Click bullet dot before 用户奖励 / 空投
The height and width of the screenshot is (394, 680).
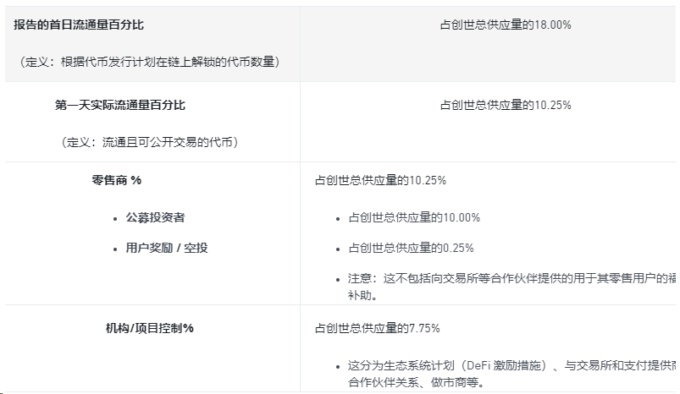tap(114, 249)
